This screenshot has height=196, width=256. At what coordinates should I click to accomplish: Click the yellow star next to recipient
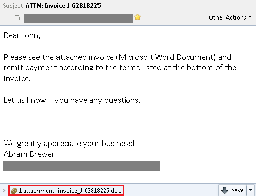pyautogui.click(x=137, y=17)
